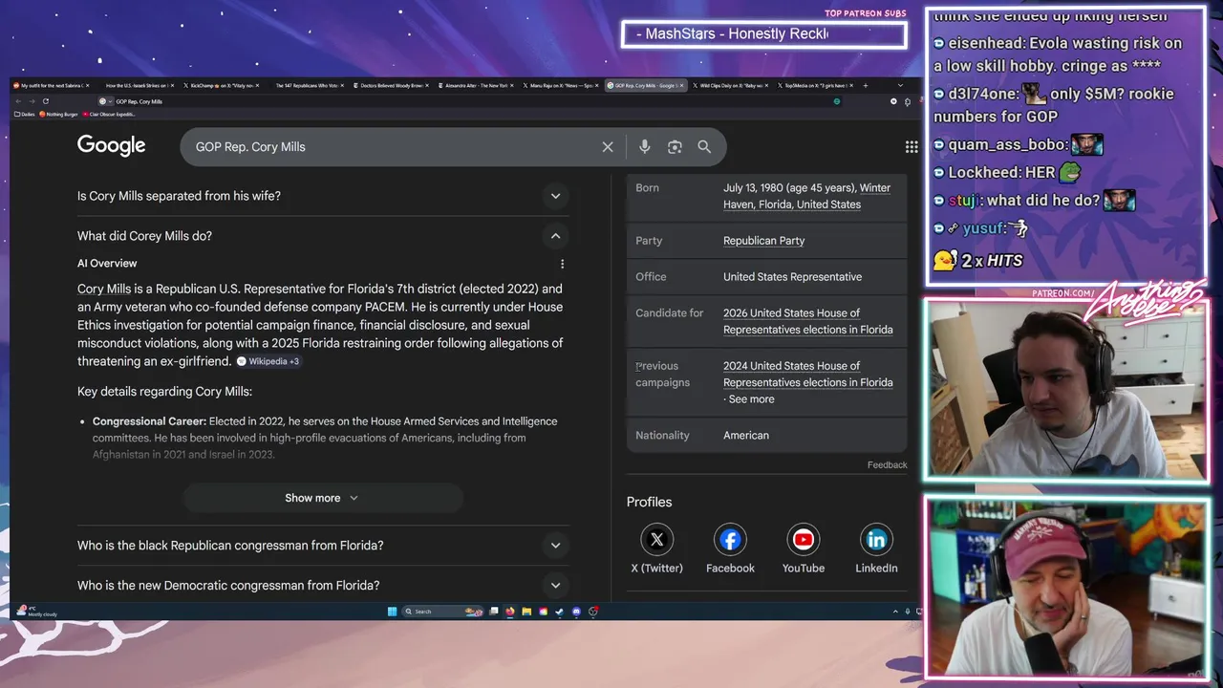Focus the Google search input field
Viewport: 1223px width, 688px height.
click(394, 147)
